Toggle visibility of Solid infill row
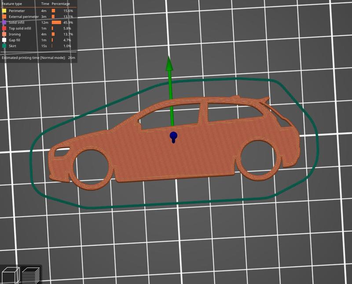352x284 pixels. (x=38, y=22)
